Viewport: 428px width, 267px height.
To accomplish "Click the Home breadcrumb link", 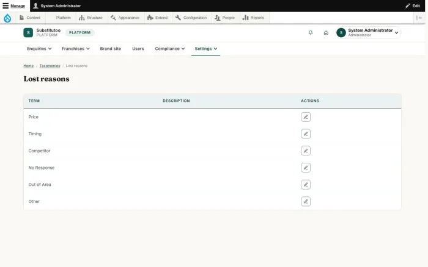I will (28, 66).
